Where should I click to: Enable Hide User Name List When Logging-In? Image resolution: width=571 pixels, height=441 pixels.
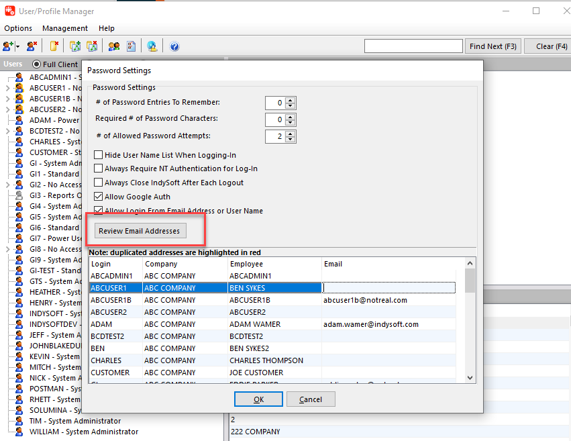pyautogui.click(x=99, y=155)
